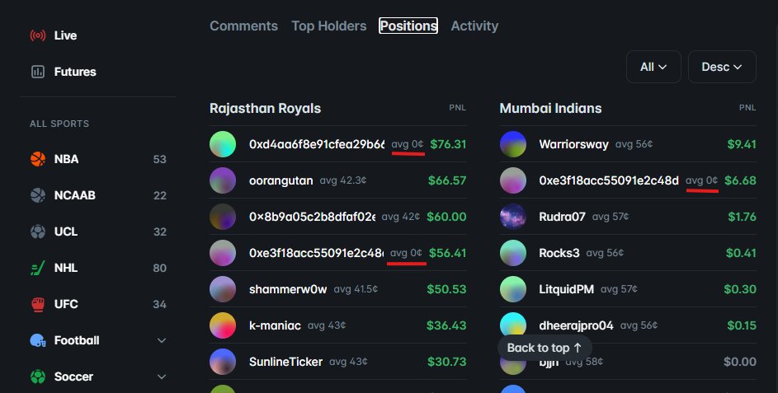
Task: Open oorangutan's avatar
Action: [223, 180]
